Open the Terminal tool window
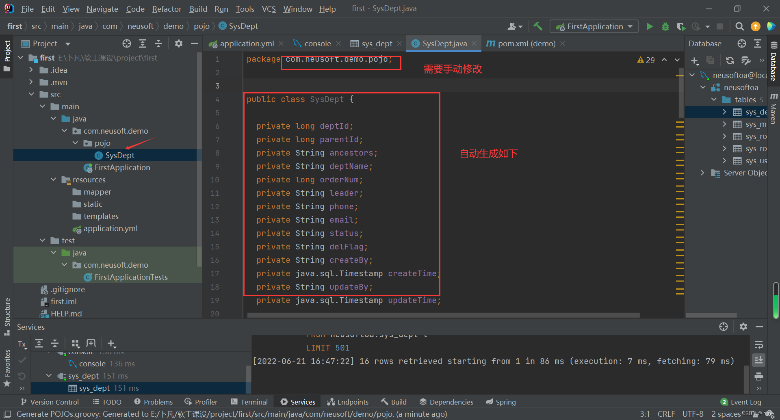Viewport: 780px width, 420px height. [249, 402]
